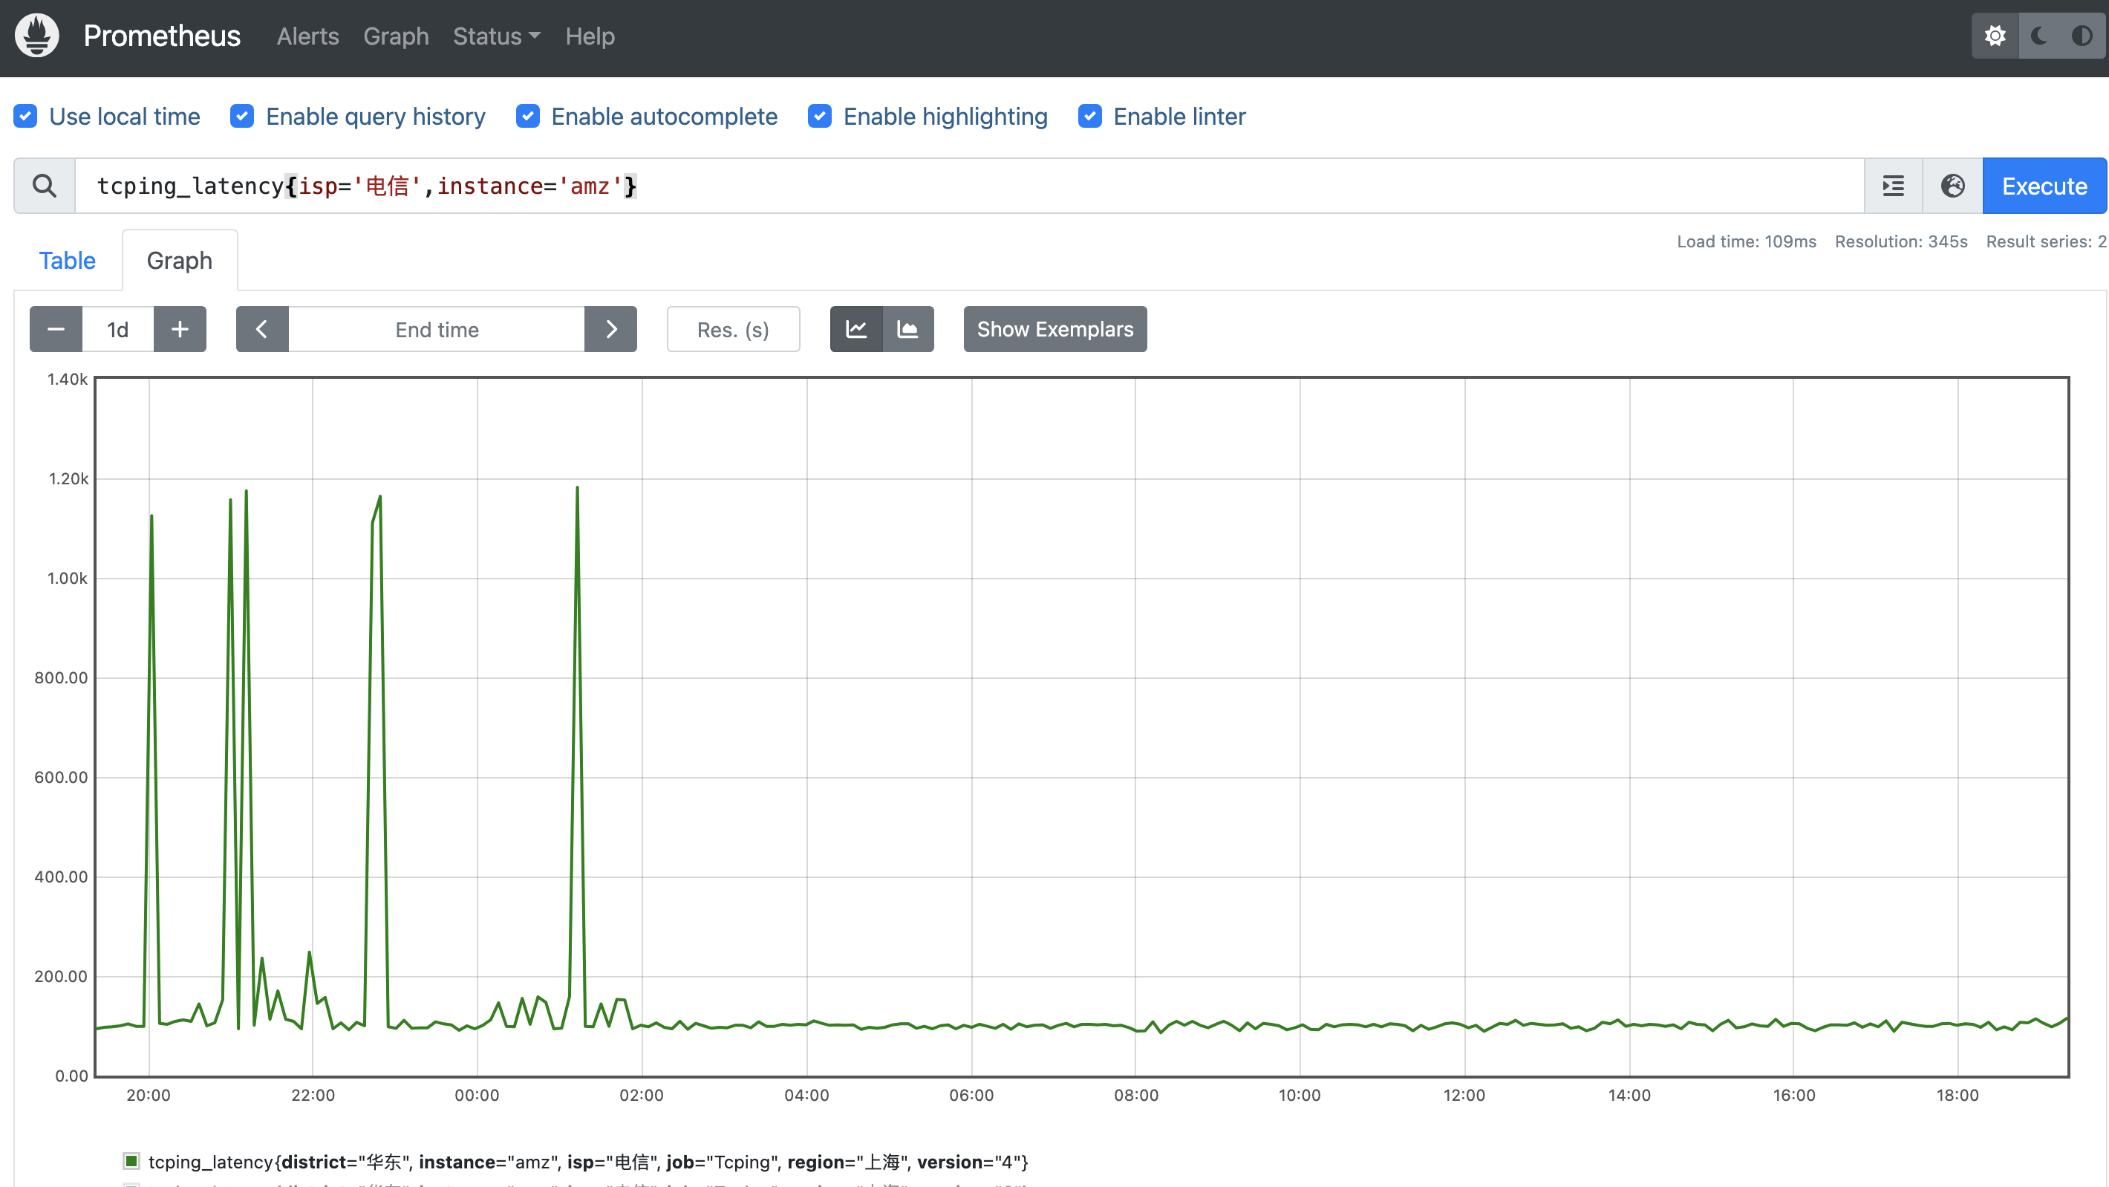Click the search magnifier icon

(x=45, y=186)
